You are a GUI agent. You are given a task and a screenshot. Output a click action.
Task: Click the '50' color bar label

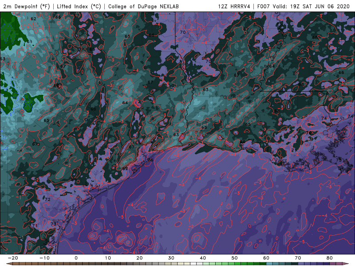click(235, 258)
